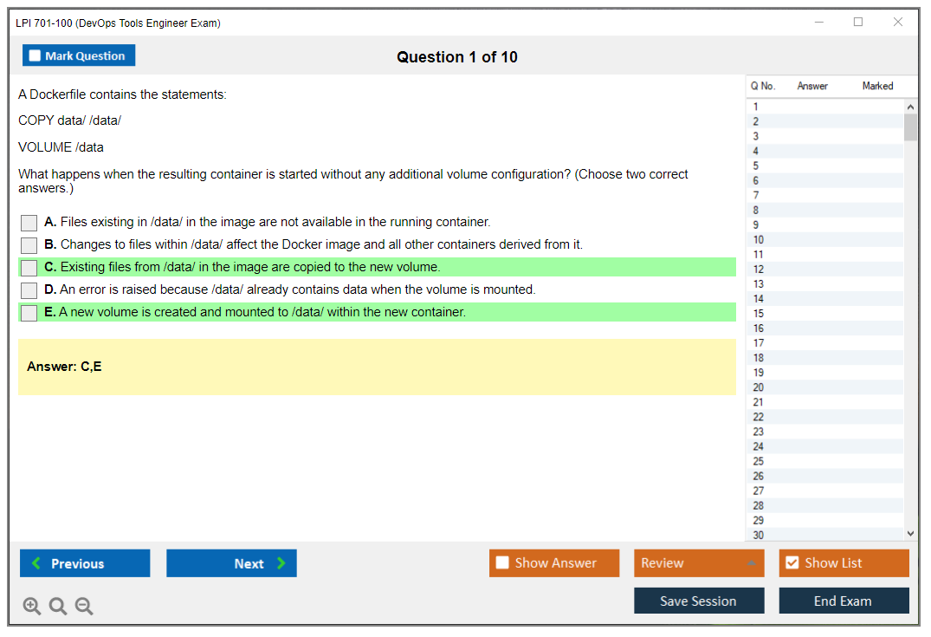Select question 25 row in list
The image size is (931, 637).
point(759,461)
